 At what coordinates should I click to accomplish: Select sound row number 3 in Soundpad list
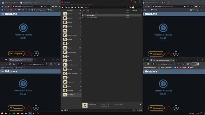click(x=112, y=18)
